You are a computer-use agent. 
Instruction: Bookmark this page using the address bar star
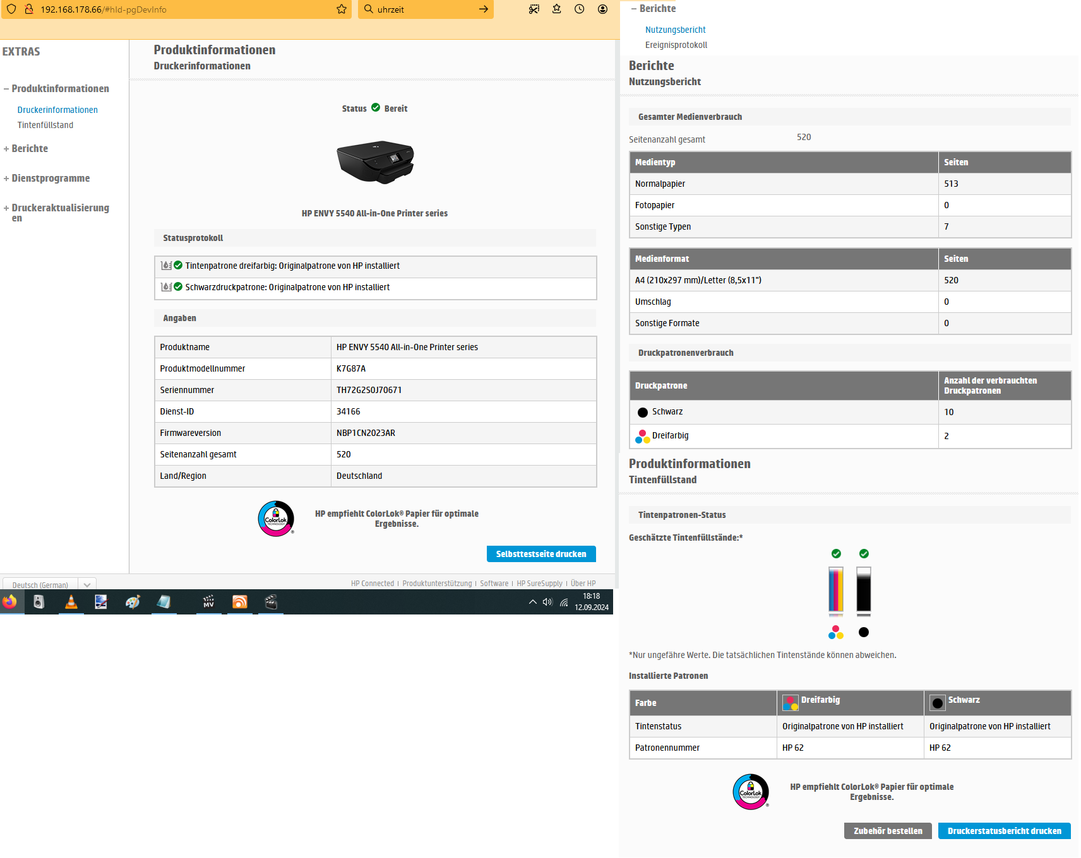tap(340, 9)
